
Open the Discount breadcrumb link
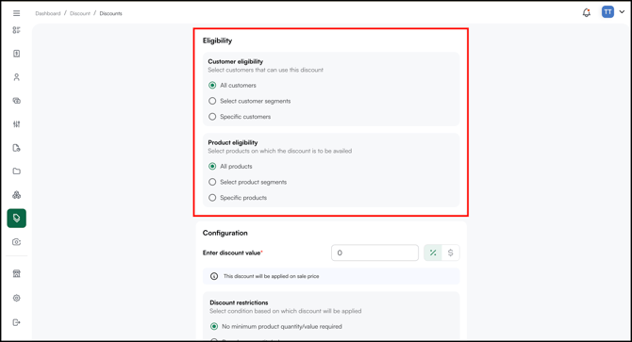point(80,13)
